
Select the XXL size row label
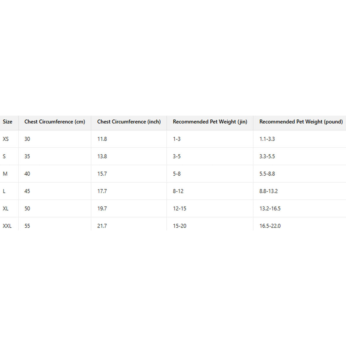tap(7, 226)
